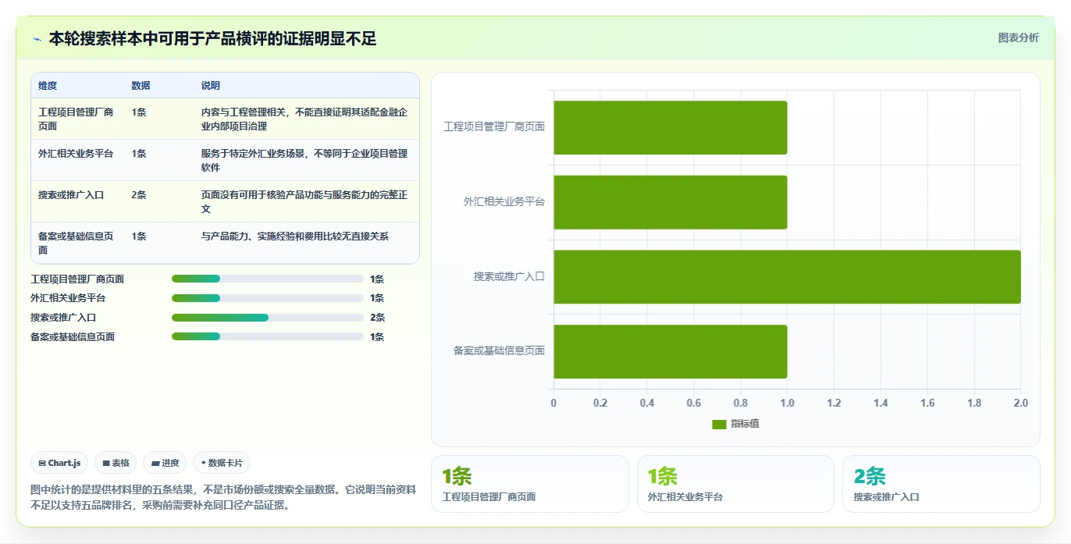Click the 外汇相关业务平台 progress row label
Viewport: 1071px width, 544px height.
coord(68,298)
